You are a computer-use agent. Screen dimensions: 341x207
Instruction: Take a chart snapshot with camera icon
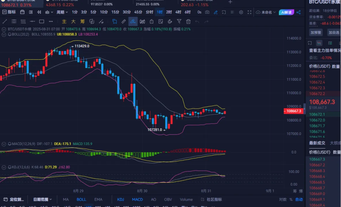coord(207,12)
